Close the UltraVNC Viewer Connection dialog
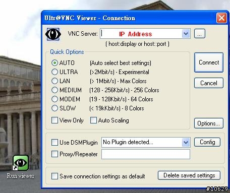 pyautogui.click(x=221, y=18)
